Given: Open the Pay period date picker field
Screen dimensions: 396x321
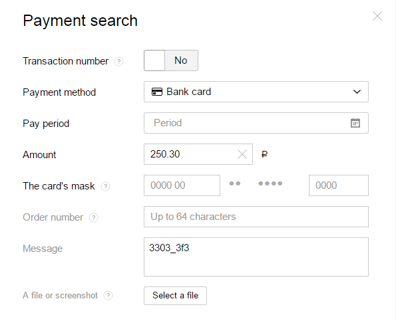Looking at the screenshot, I should coord(256,123).
